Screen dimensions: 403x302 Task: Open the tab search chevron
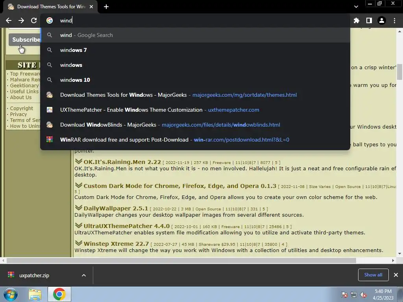(x=356, y=7)
